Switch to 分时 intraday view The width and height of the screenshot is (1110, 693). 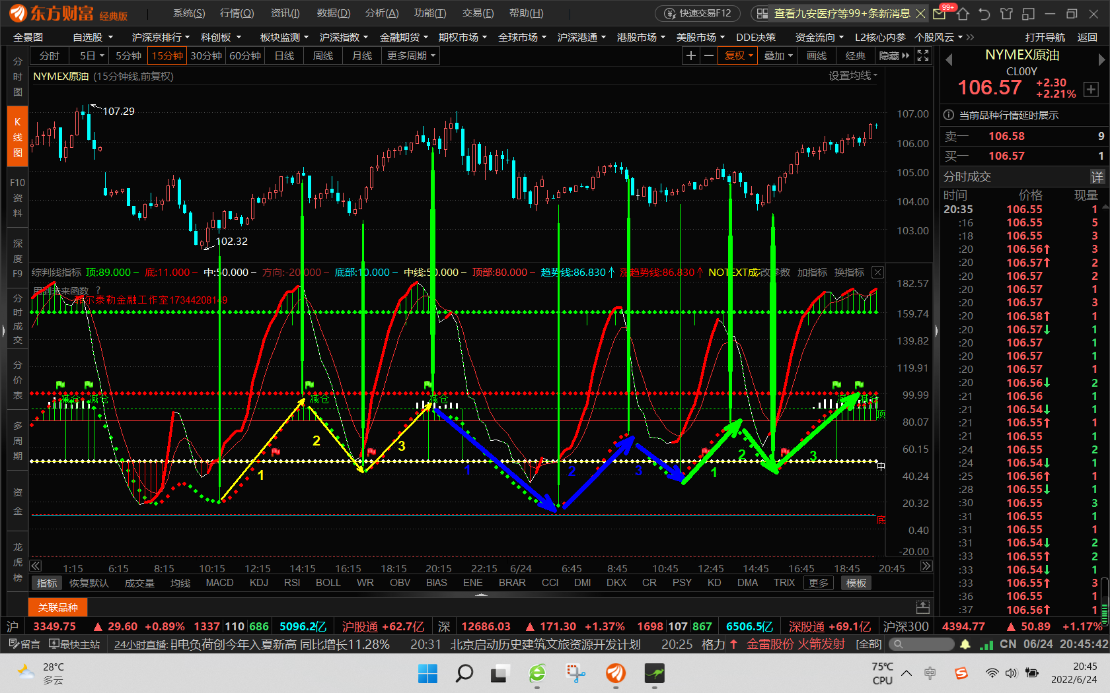[50, 56]
